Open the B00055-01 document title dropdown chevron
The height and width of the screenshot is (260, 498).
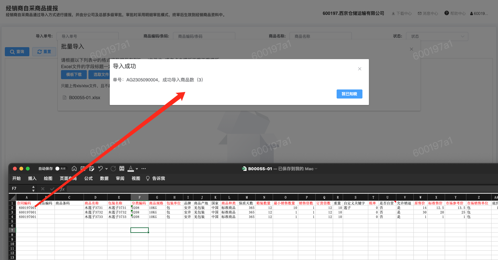coord(316,169)
